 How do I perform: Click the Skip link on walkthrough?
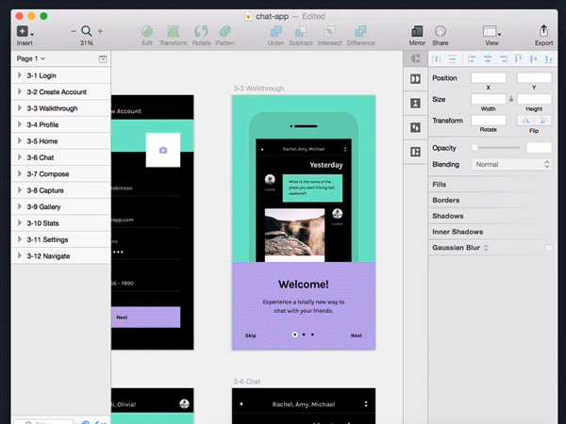point(251,335)
